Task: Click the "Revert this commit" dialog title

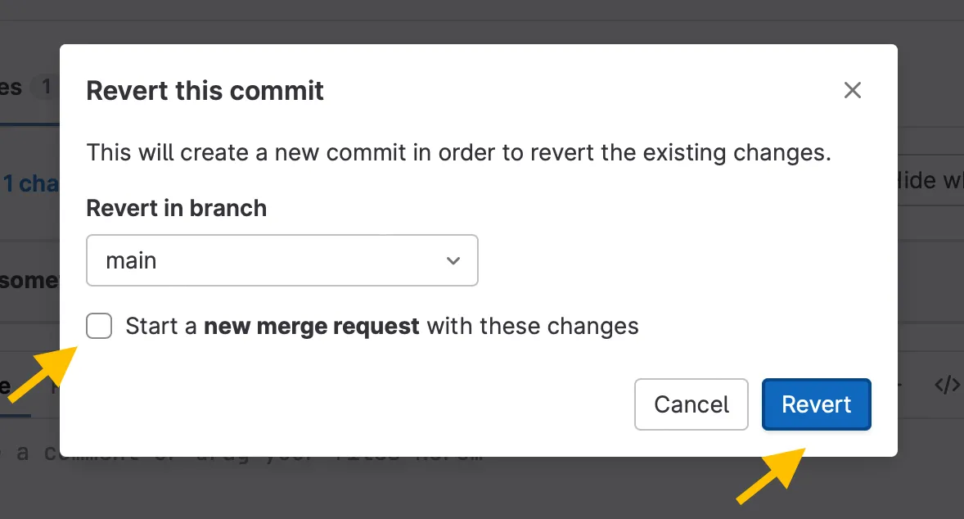Action: pos(205,90)
